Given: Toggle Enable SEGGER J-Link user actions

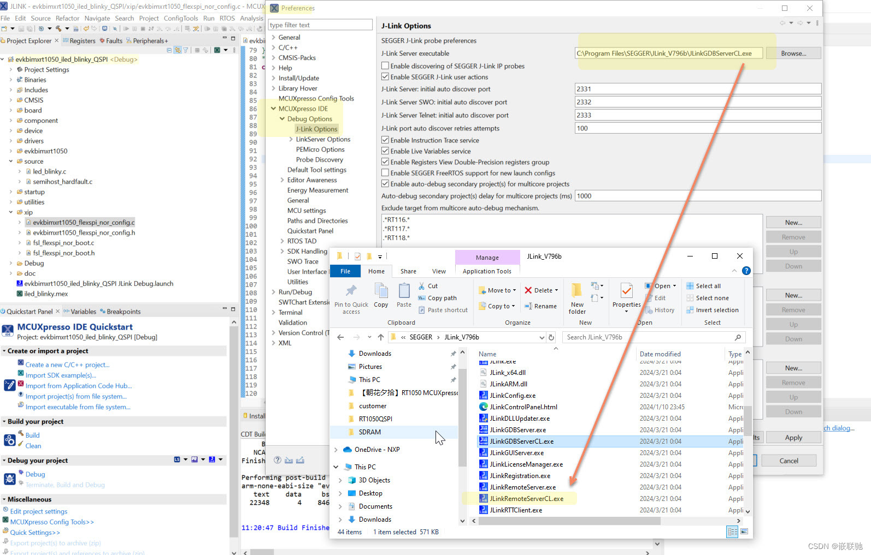Looking at the screenshot, I should [x=385, y=77].
